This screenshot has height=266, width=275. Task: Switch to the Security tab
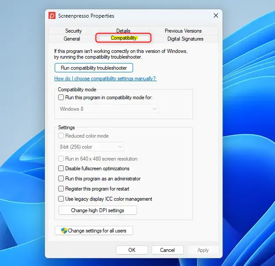[74, 31]
